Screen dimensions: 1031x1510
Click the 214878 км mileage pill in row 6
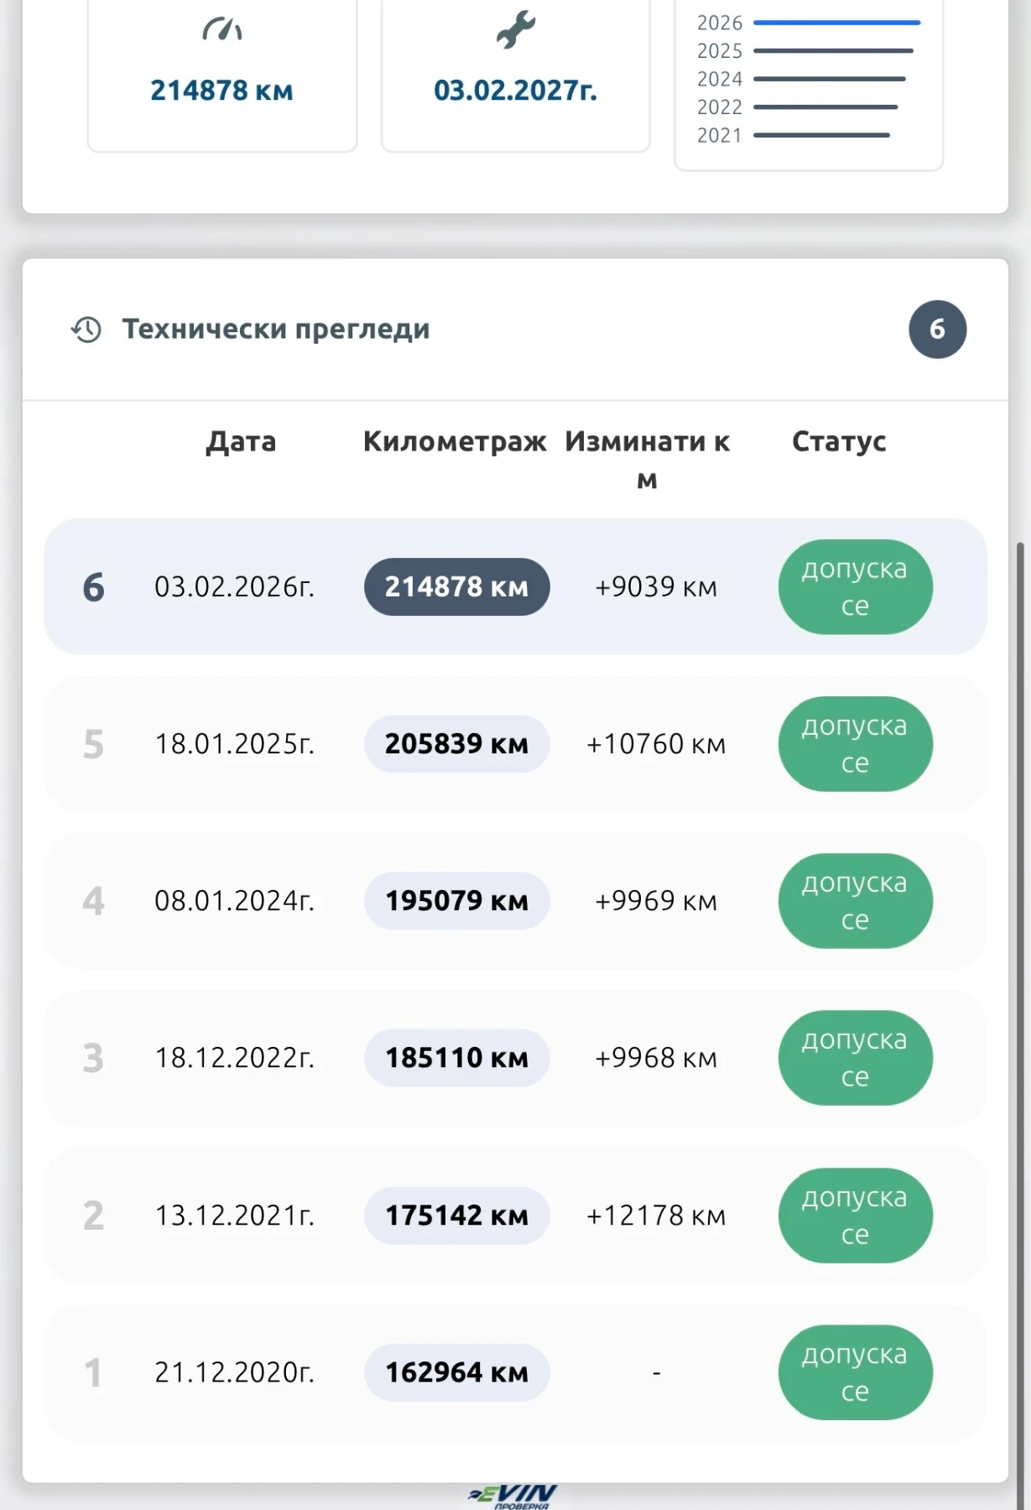pyautogui.click(x=456, y=586)
